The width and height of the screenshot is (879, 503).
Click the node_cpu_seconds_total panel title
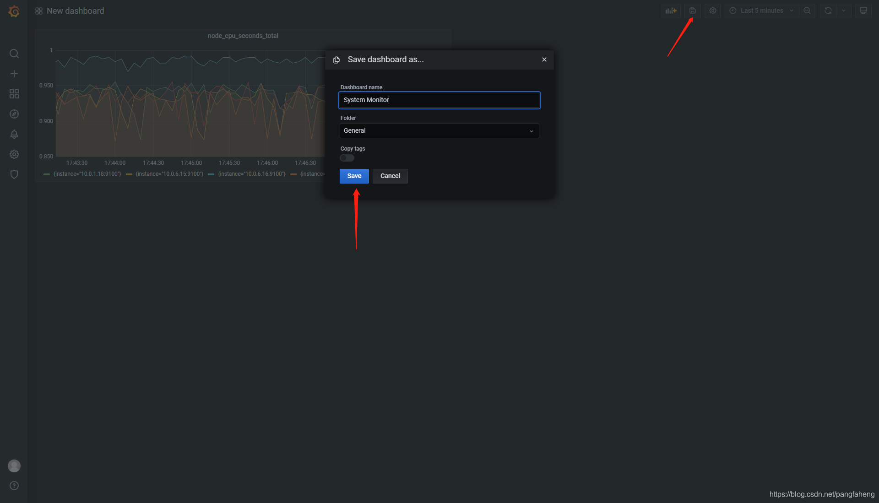243,36
